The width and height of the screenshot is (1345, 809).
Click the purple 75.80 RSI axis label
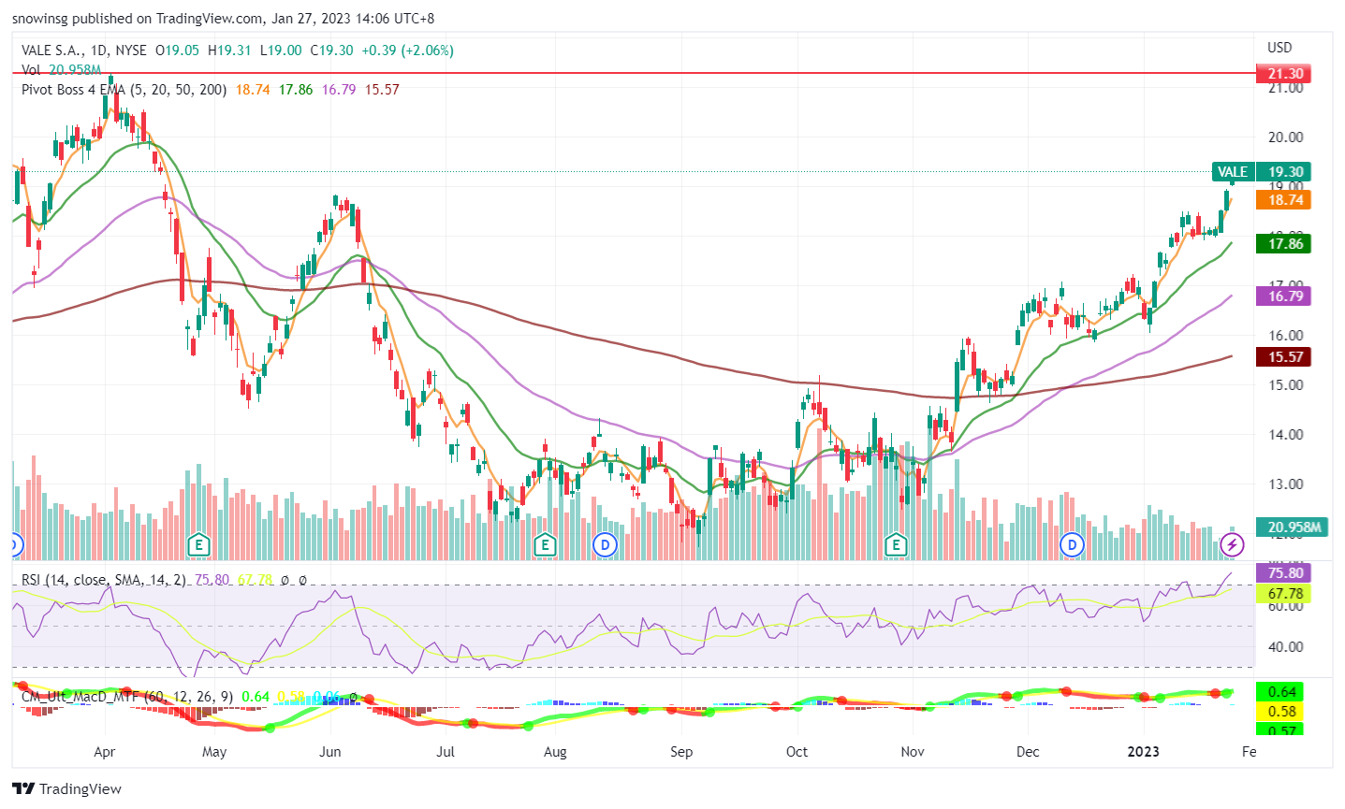pos(1285,572)
